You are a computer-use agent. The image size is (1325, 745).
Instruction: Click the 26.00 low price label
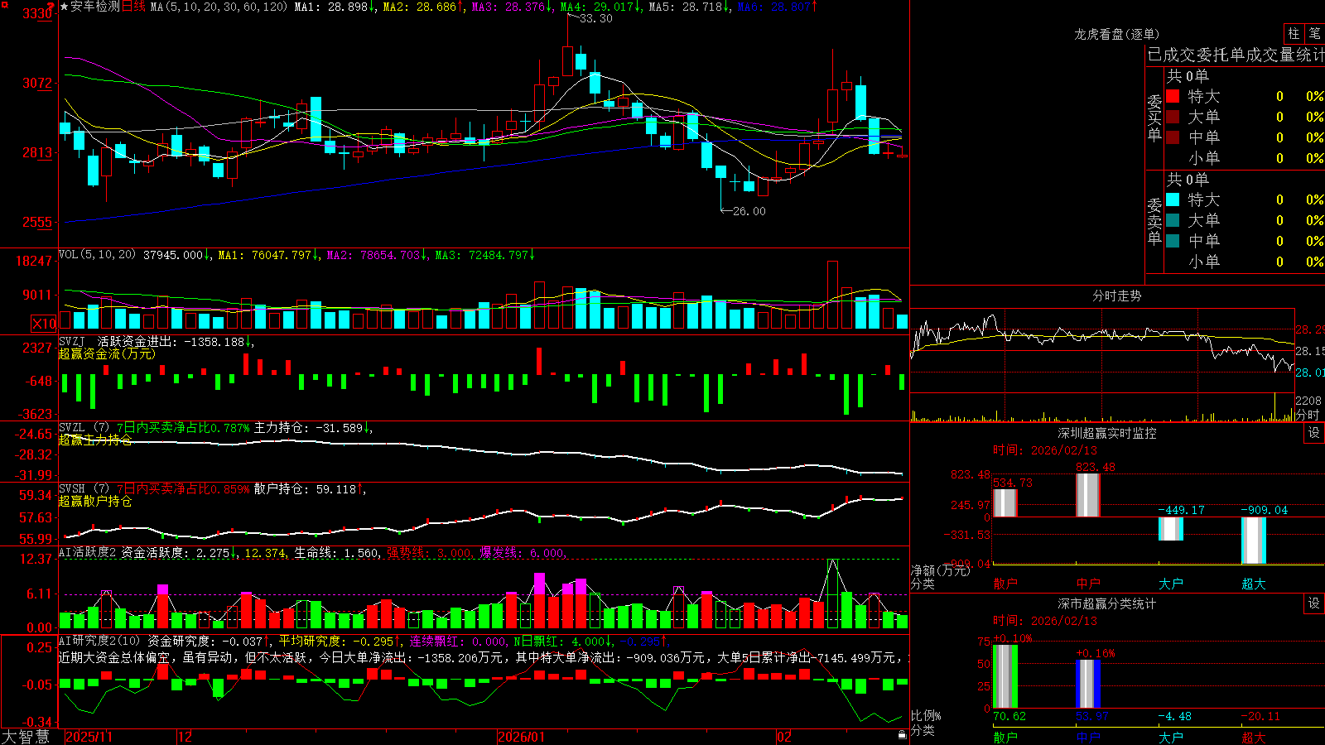point(749,211)
